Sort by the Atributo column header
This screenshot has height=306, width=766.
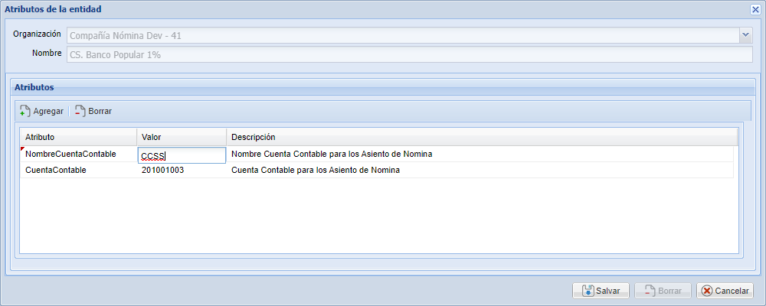(78, 137)
